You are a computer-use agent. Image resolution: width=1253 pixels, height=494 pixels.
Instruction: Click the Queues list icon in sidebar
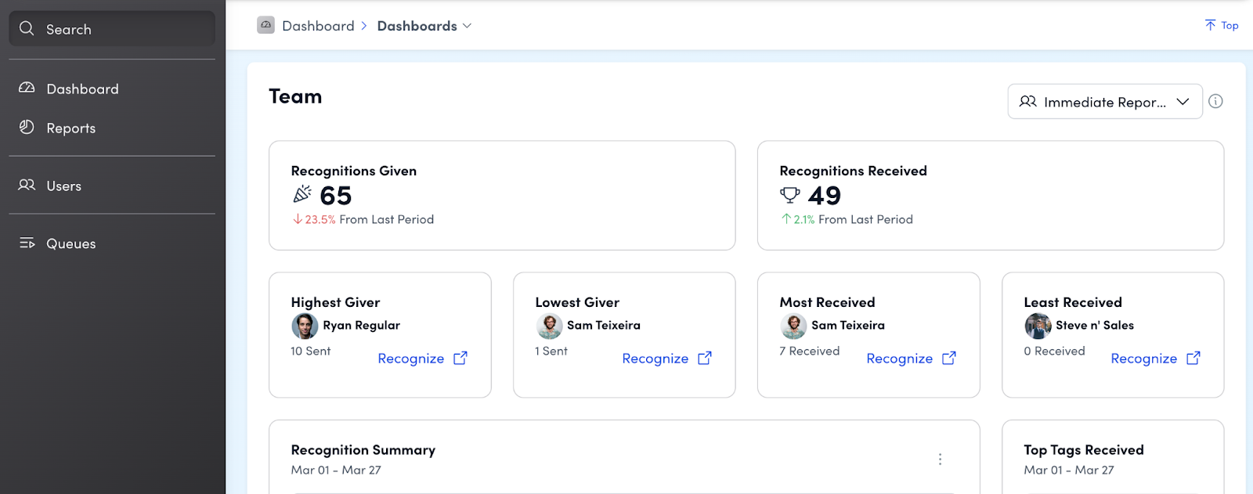click(27, 243)
